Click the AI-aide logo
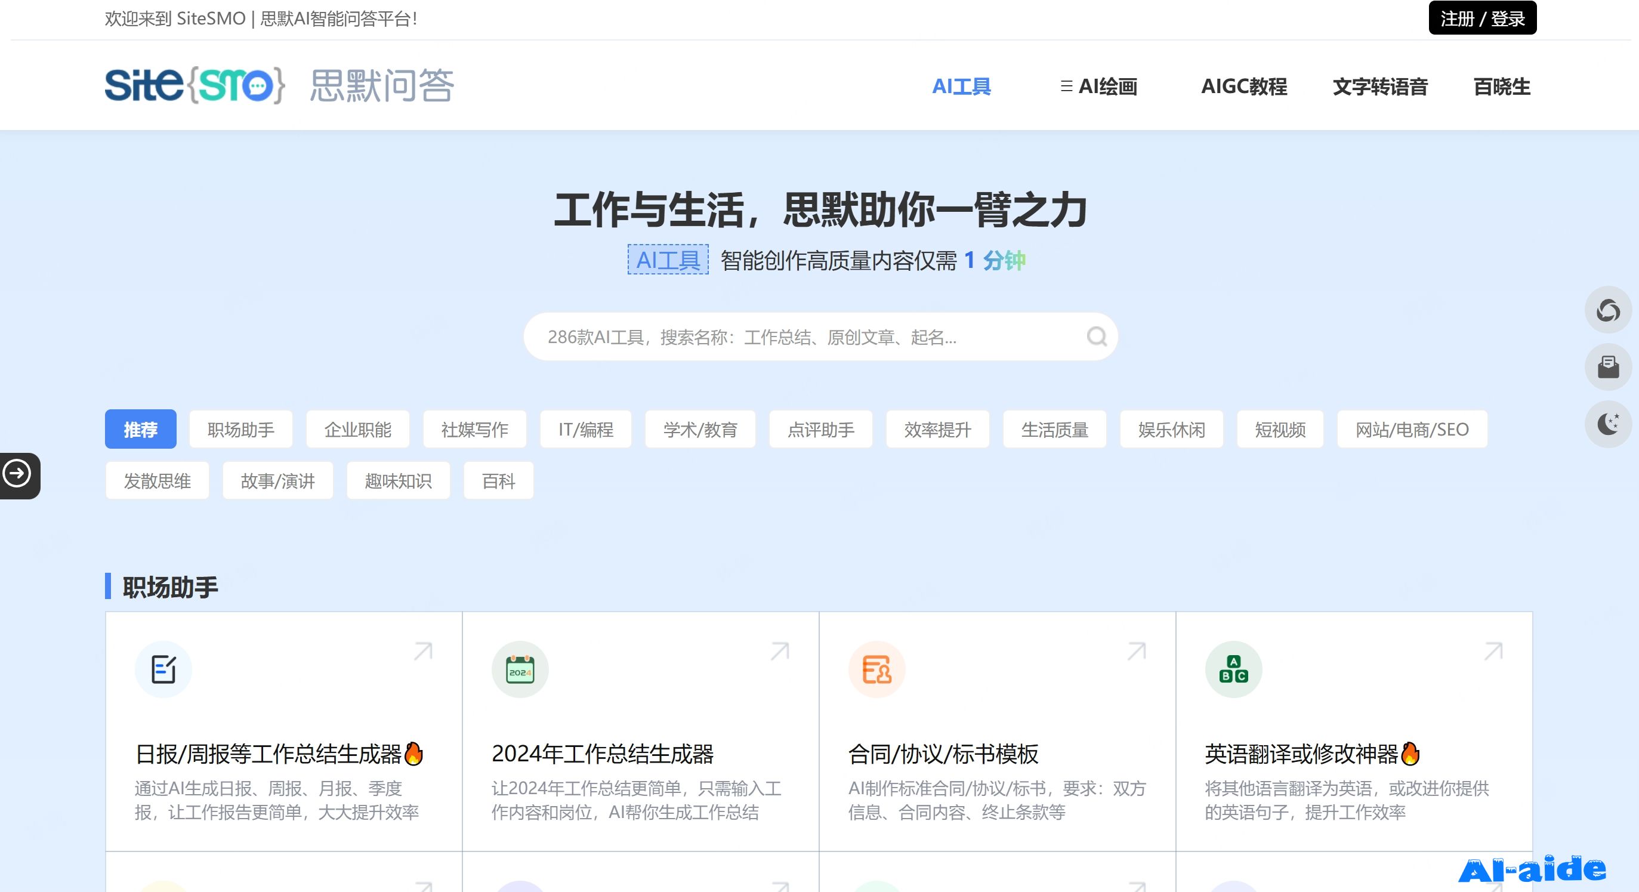 [x=1532, y=870]
